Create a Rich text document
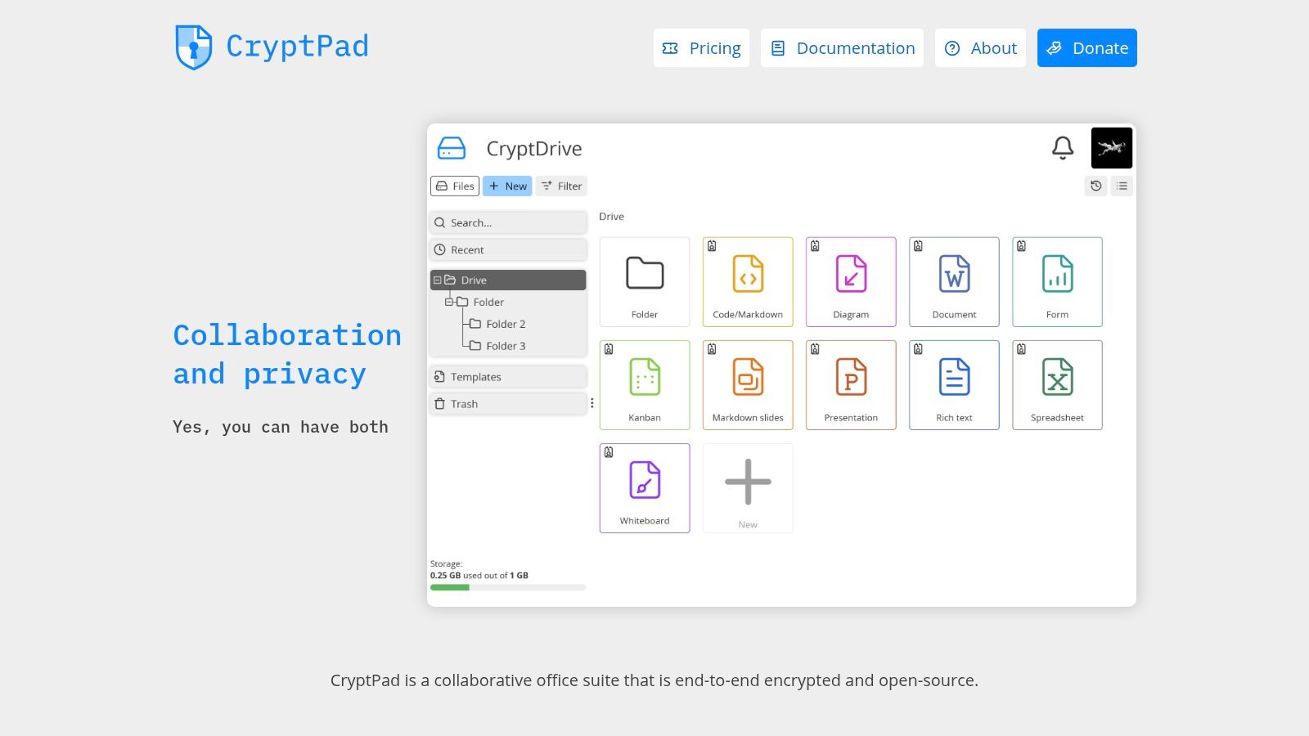 pos(954,385)
